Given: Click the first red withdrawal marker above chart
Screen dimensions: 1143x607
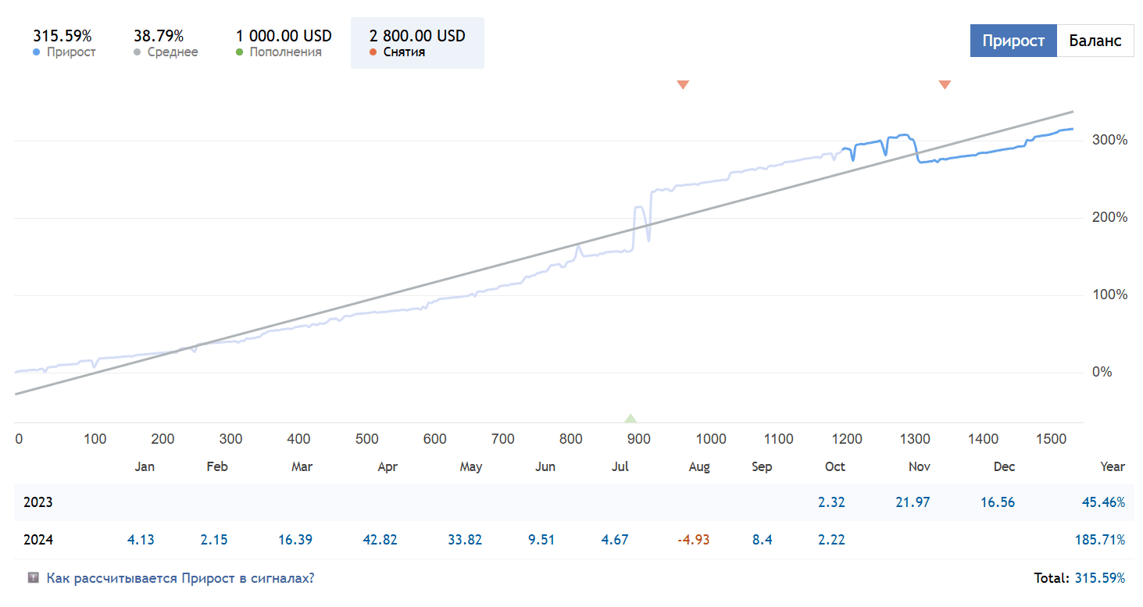Looking at the screenshot, I should click(683, 84).
